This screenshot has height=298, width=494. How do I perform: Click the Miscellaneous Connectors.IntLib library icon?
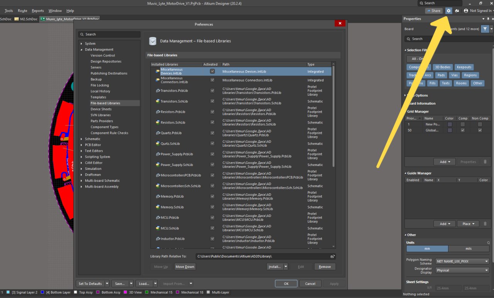pyautogui.click(x=157, y=80)
